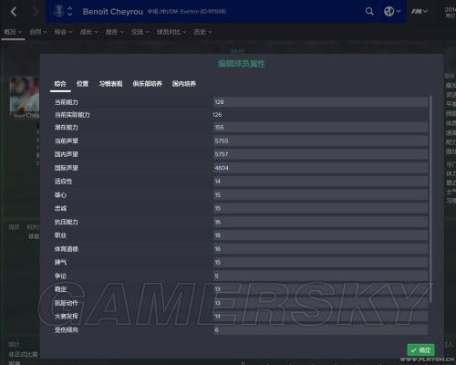Switch to the 习惯表现 tab
Image resolution: width=456 pixels, height=365 pixels.
coord(110,84)
